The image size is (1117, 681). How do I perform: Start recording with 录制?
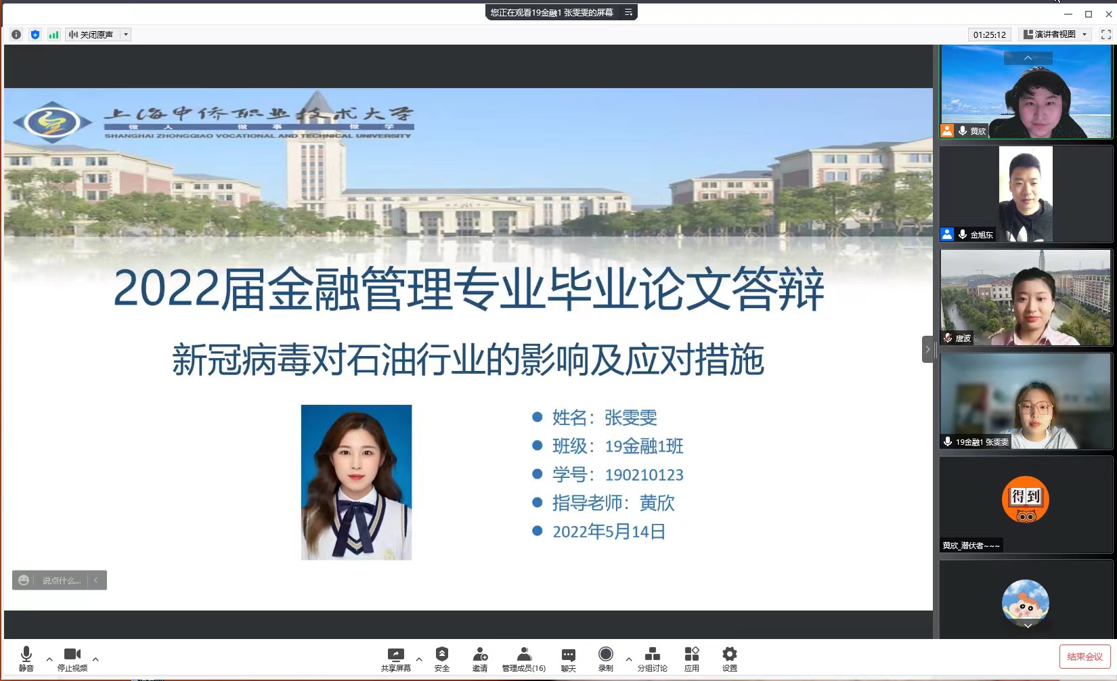605,659
